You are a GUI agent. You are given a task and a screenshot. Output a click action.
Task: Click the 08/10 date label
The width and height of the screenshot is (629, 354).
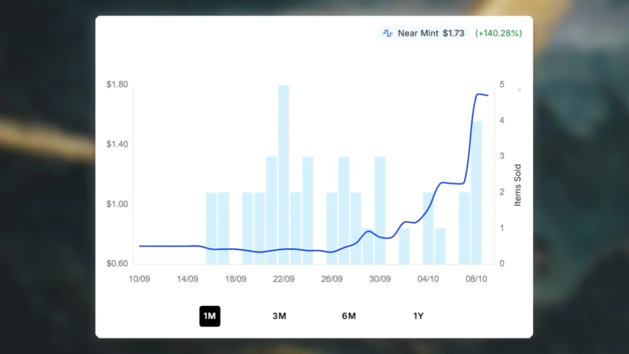476,279
